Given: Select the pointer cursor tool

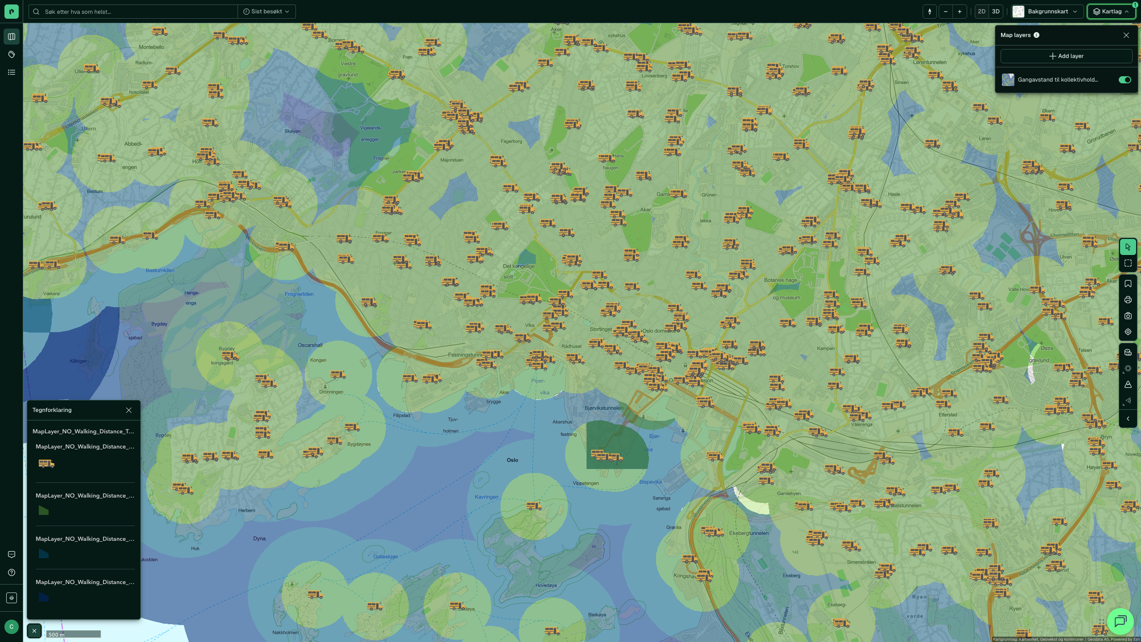Looking at the screenshot, I should coord(1128,247).
